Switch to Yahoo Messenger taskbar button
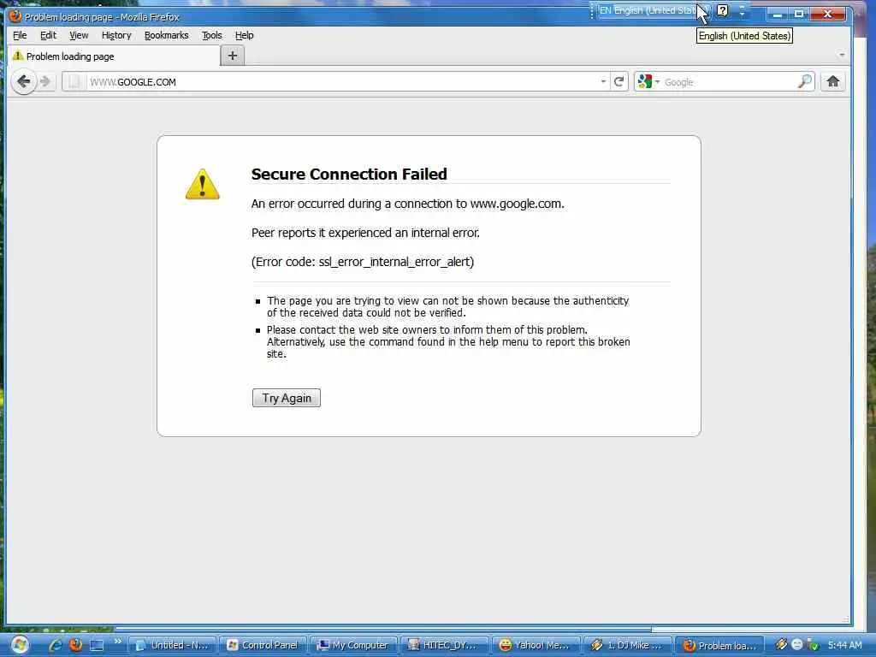Screen dimensions: 876x657 [536, 645]
